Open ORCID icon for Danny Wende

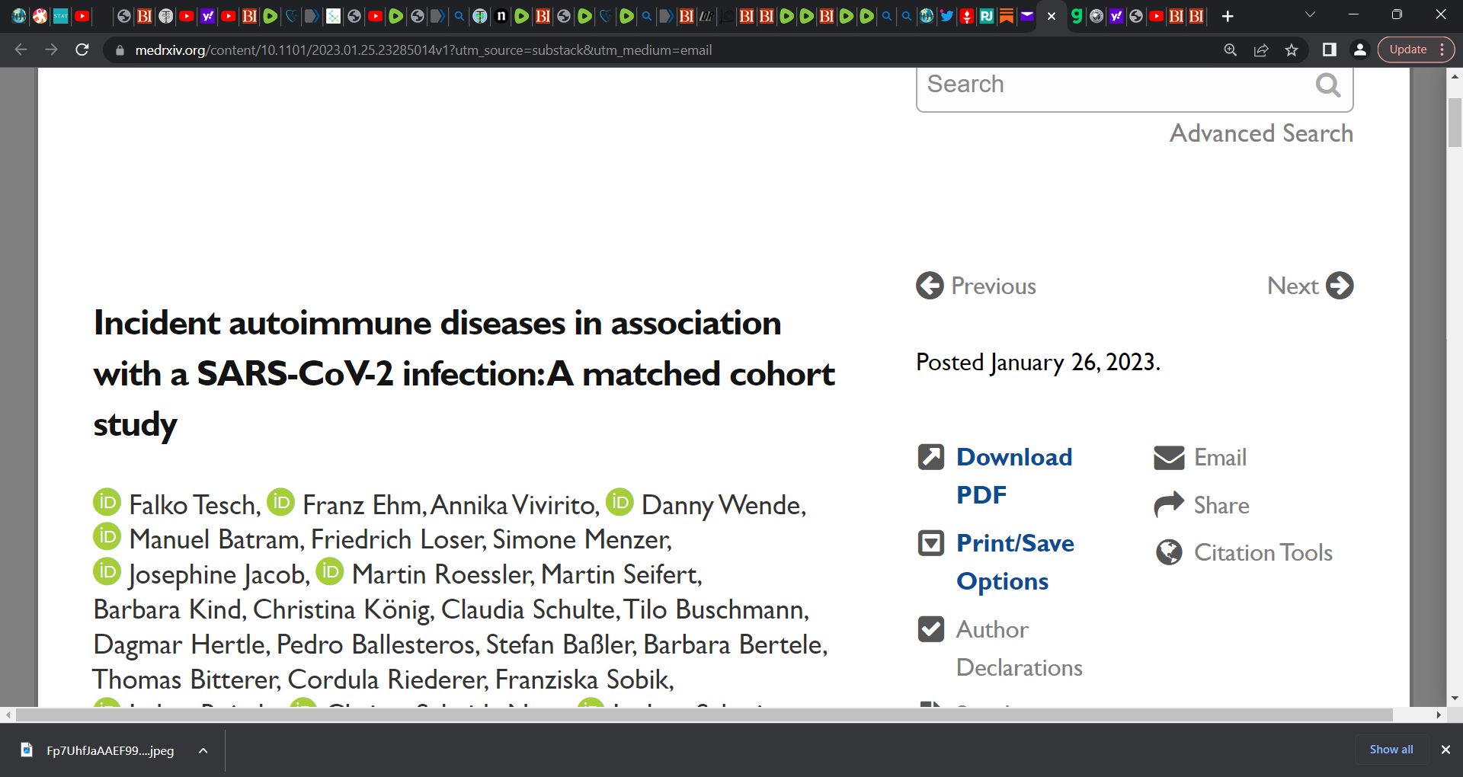point(619,502)
